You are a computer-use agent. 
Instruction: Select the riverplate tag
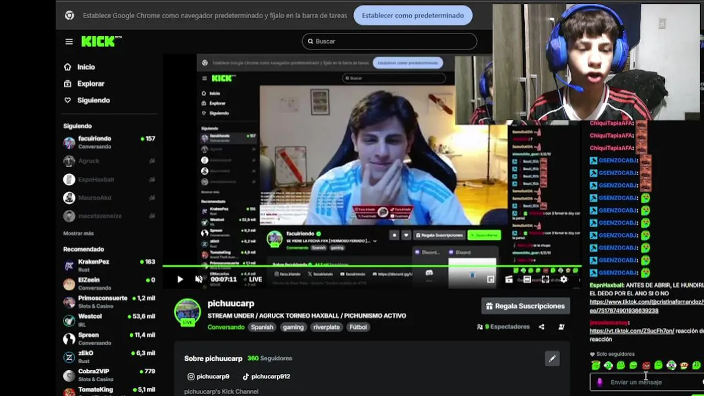click(326, 327)
